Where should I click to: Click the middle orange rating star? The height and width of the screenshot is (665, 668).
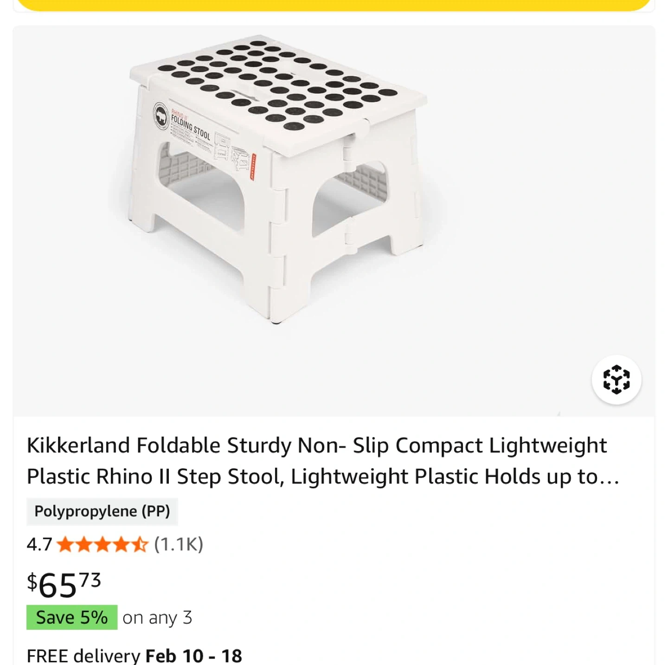tap(103, 544)
